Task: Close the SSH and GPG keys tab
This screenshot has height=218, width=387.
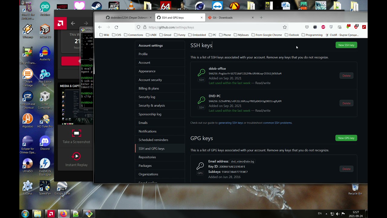Action: click(202, 18)
